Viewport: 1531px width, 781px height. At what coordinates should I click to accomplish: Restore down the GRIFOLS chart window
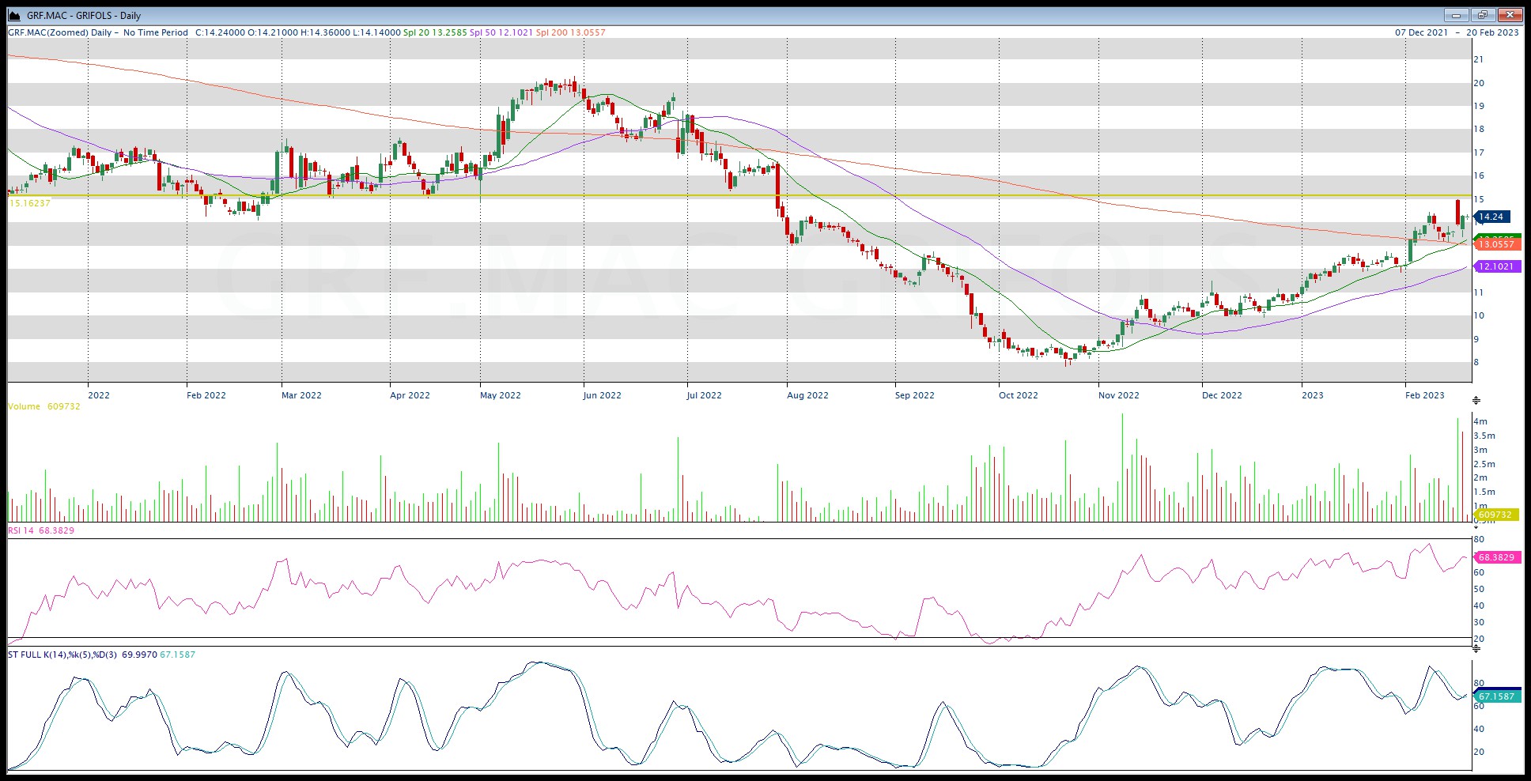[1483, 15]
